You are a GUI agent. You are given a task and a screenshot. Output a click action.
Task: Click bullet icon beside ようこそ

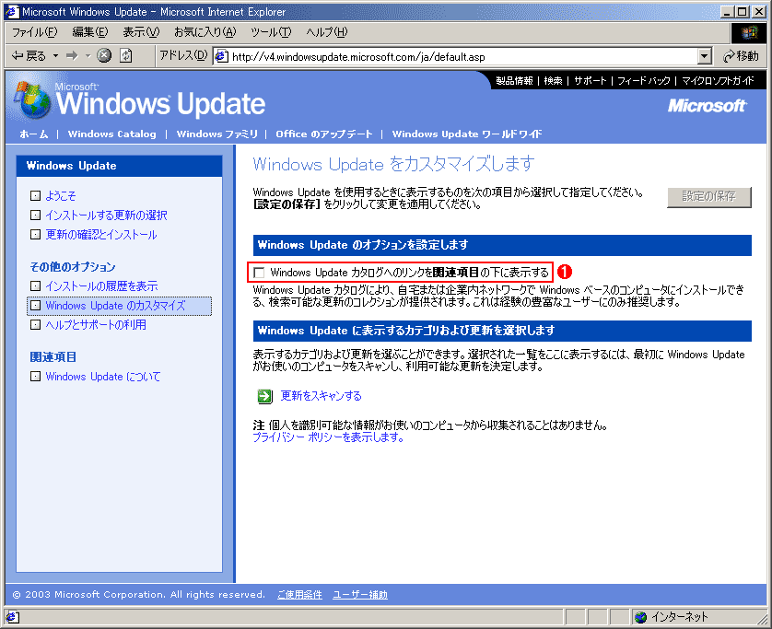[x=35, y=196]
